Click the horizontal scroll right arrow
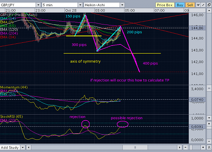This screenshot has width=212, height=152. coord(179,147)
